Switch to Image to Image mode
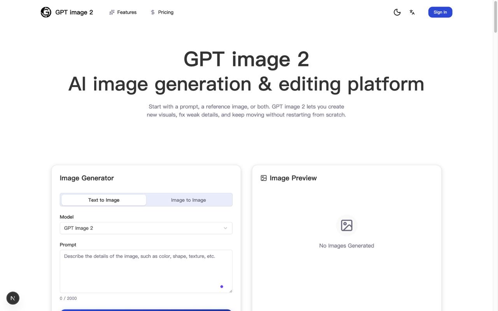 point(188,199)
